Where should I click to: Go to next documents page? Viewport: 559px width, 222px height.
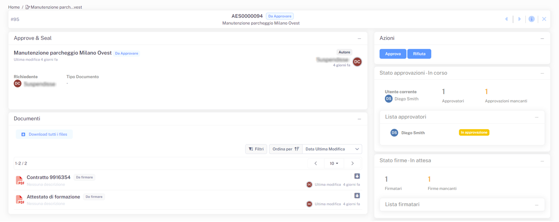352,164
